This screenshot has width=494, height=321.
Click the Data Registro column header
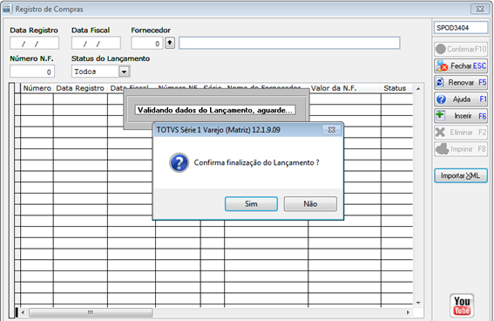[x=80, y=88]
